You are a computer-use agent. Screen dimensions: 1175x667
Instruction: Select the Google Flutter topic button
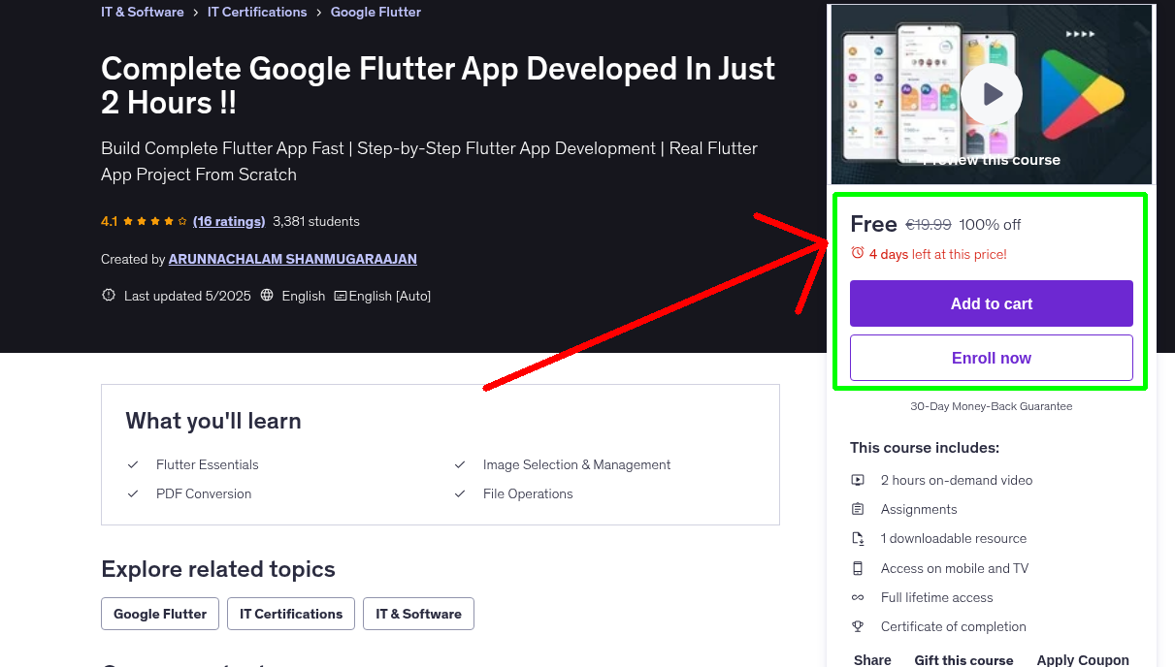(x=159, y=613)
